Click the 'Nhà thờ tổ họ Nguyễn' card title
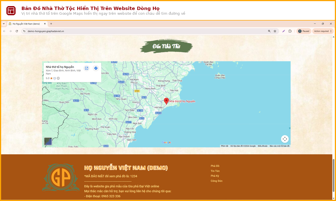 60,67
